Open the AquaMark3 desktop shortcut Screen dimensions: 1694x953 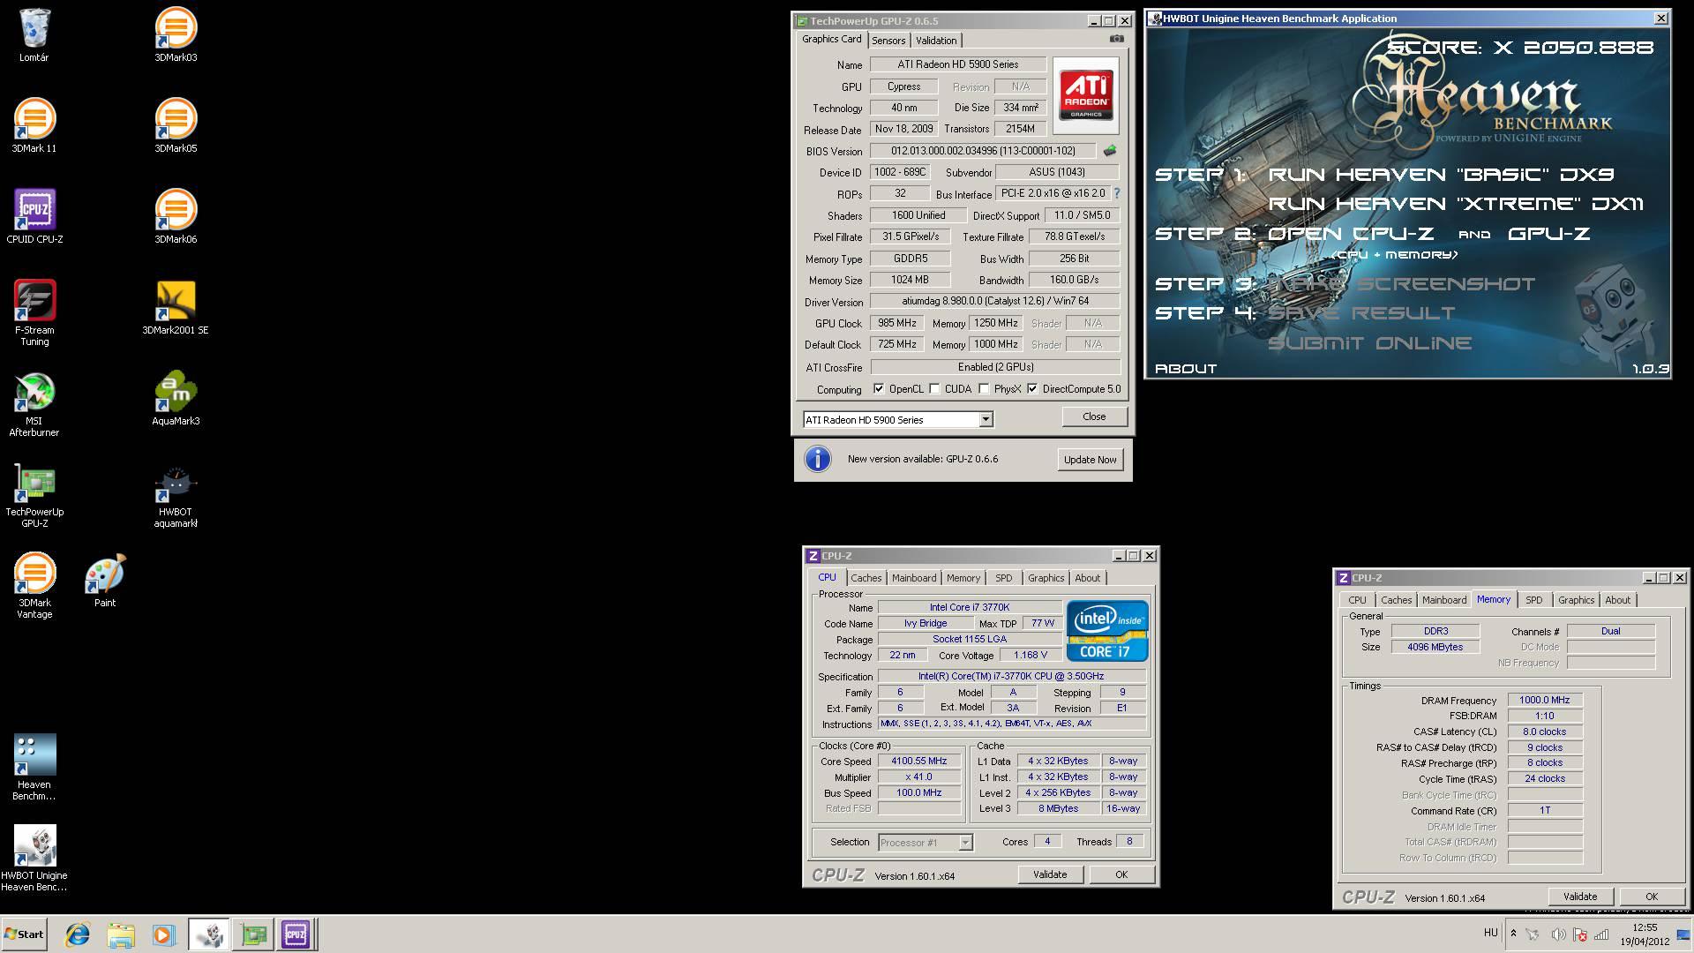click(176, 399)
